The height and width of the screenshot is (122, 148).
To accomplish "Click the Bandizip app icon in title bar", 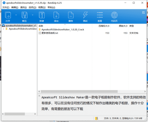I will pos(4,3).
